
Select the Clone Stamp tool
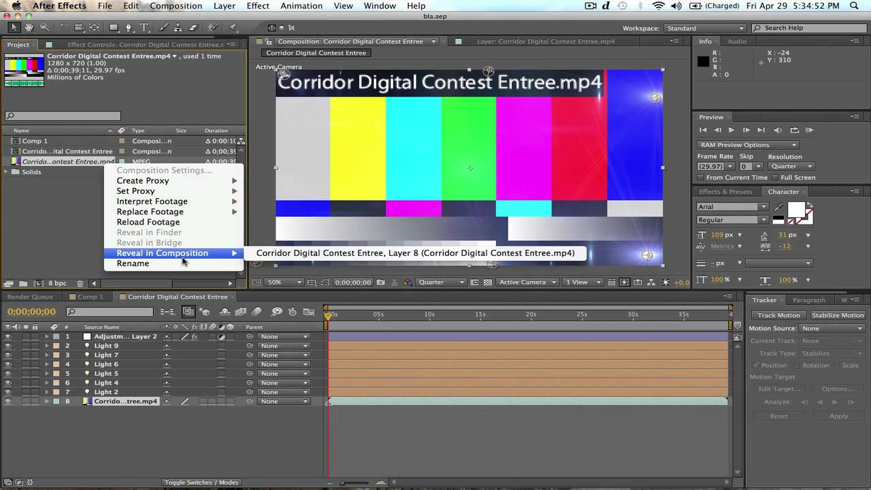point(178,28)
